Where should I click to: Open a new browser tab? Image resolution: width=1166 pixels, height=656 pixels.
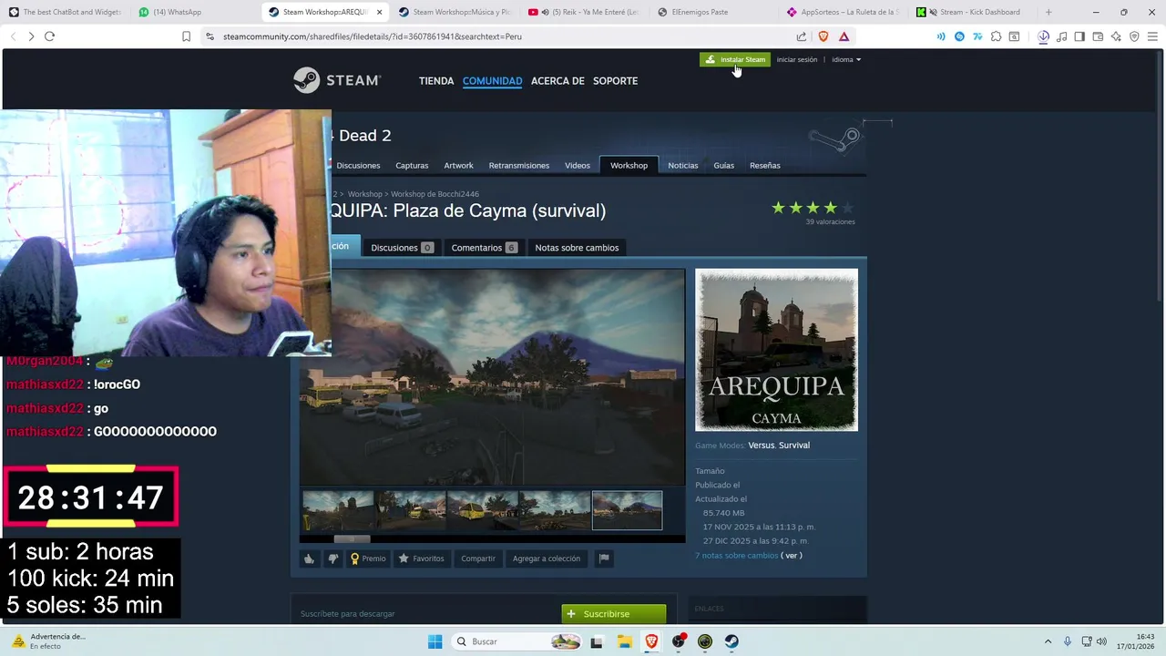coord(1048,12)
